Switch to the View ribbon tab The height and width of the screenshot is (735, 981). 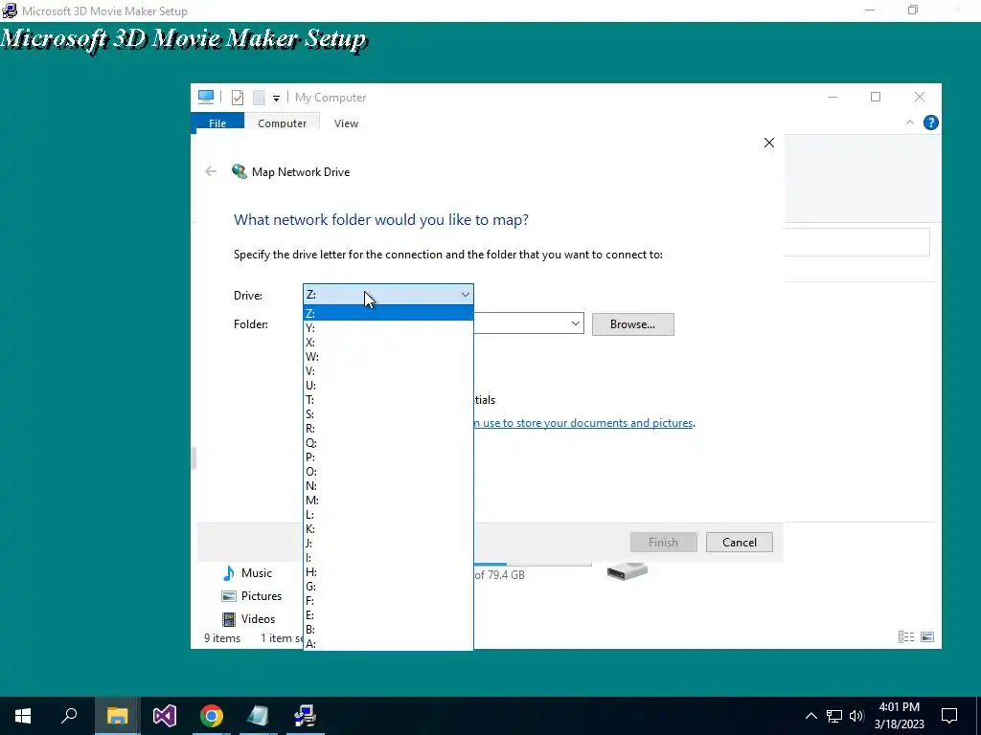pyautogui.click(x=346, y=123)
